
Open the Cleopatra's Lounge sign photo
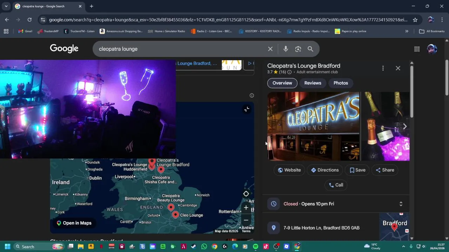(x=313, y=126)
